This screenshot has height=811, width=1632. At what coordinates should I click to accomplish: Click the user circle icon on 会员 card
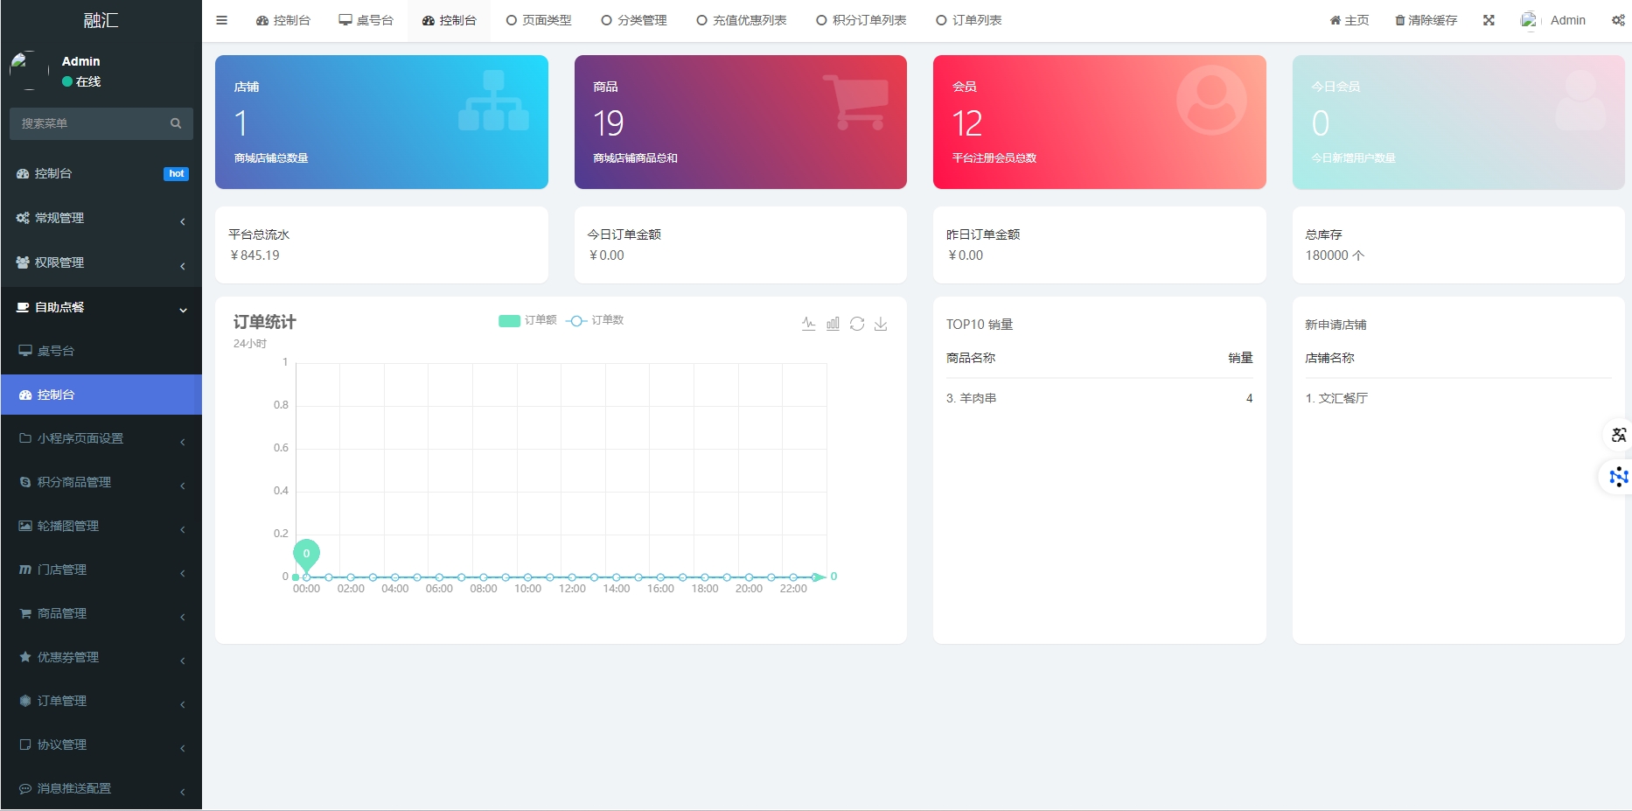1211,100
